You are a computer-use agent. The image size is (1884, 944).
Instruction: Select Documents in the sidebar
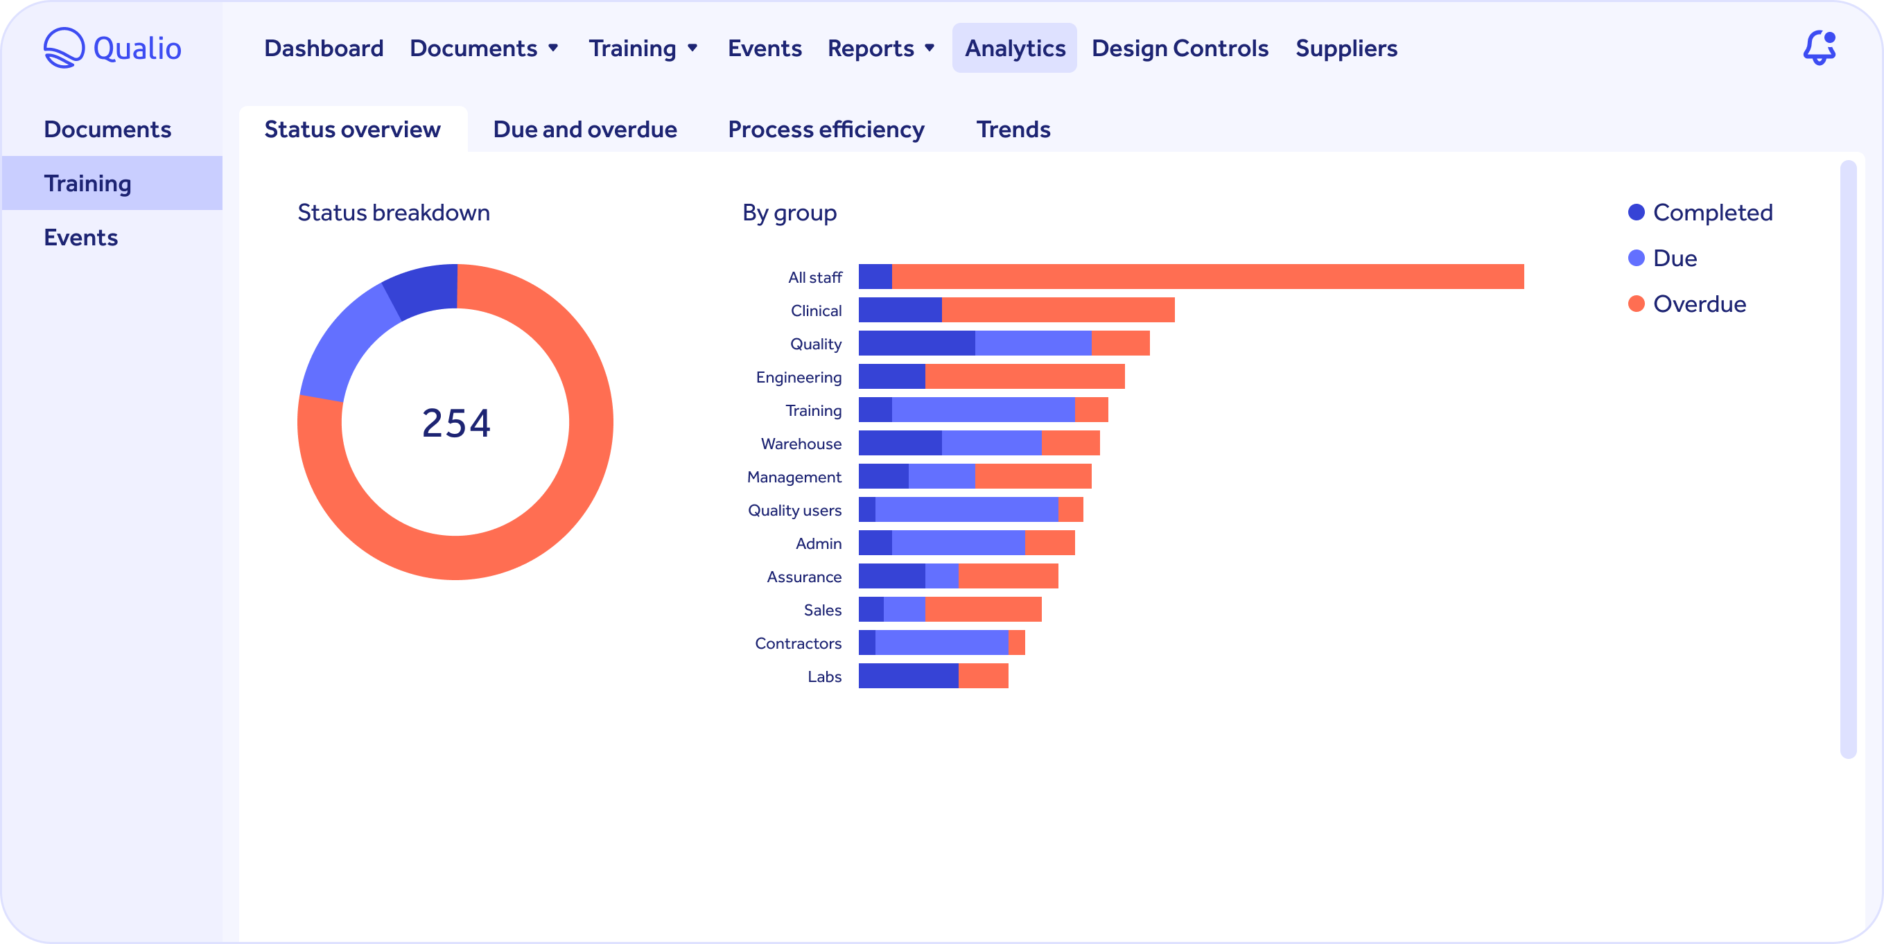(107, 129)
